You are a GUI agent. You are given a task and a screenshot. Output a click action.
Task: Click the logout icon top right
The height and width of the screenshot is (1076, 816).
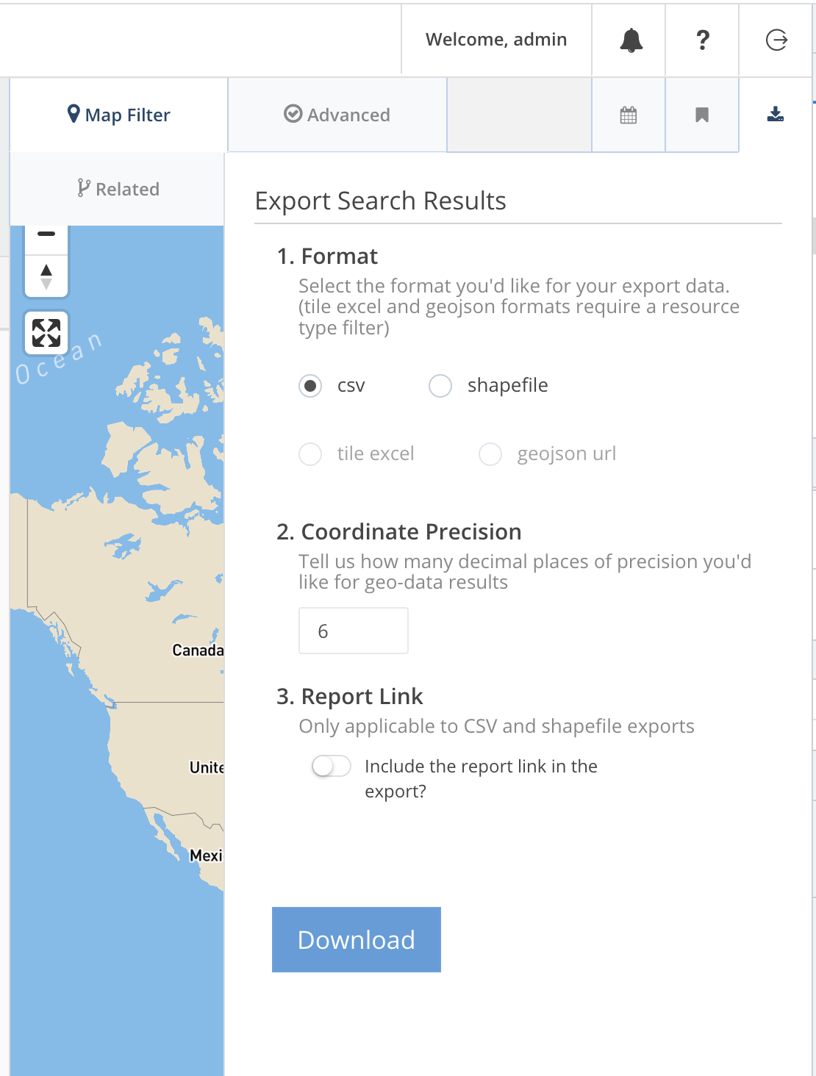[776, 40]
